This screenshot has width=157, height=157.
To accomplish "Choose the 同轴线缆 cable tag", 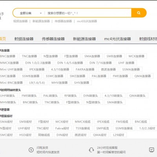I will (x=44, y=135).
